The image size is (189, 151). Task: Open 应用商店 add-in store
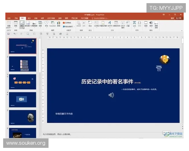pyautogui.click(x=67, y=23)
